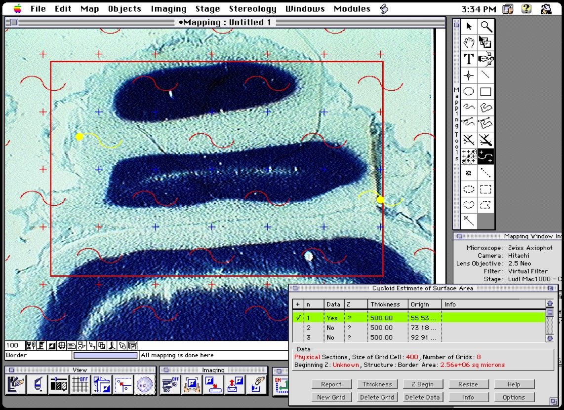Choose the ellipse drawing tool
Viewport: 564px width, 410px height.
469,92
